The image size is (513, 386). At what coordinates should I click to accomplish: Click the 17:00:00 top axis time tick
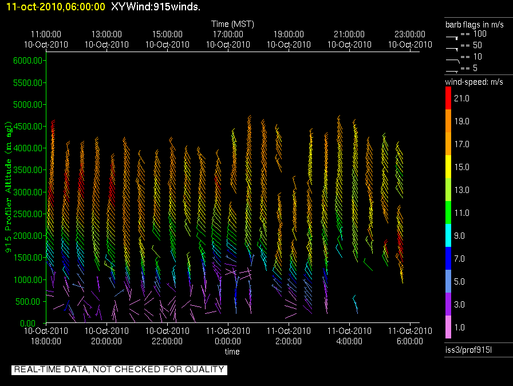(228, 34)
